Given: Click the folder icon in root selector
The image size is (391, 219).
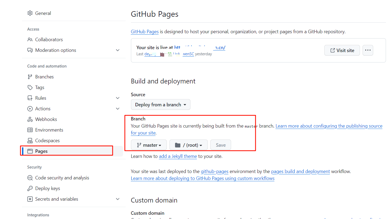Looking at the screenshot, I should (178, 145).
